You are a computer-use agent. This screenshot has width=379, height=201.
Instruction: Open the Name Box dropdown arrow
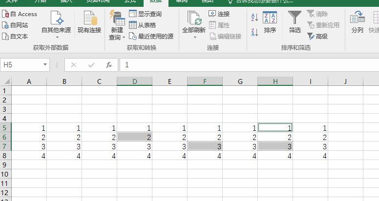[45, 64]
